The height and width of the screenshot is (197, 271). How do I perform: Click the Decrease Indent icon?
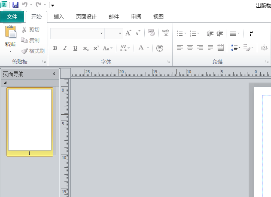210,33
